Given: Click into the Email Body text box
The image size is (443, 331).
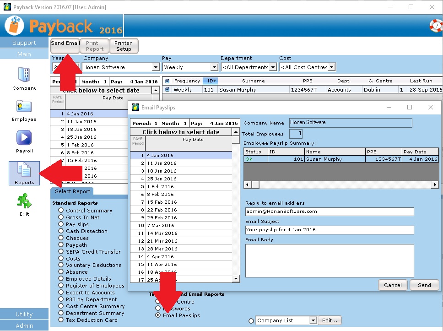Looking at the screenshot, I should 330,260.
